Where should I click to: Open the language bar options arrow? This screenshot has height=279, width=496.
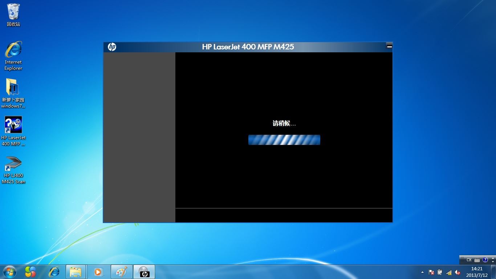493,262
